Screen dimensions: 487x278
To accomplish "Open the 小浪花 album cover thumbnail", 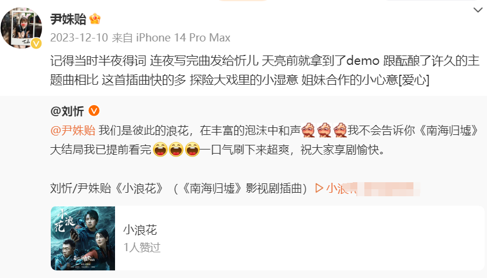I will click(83, 238).
